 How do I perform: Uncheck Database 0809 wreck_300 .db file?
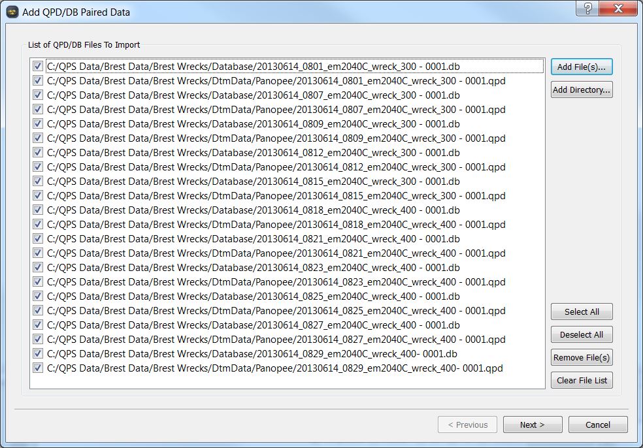[38, 123]
